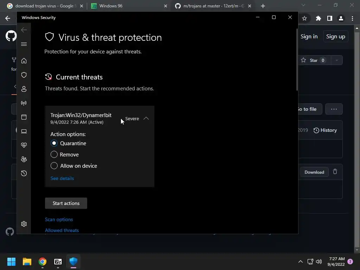360x270 pixels.
Task: Close the download trojan virus tab
Action: [x=81, y=6]
